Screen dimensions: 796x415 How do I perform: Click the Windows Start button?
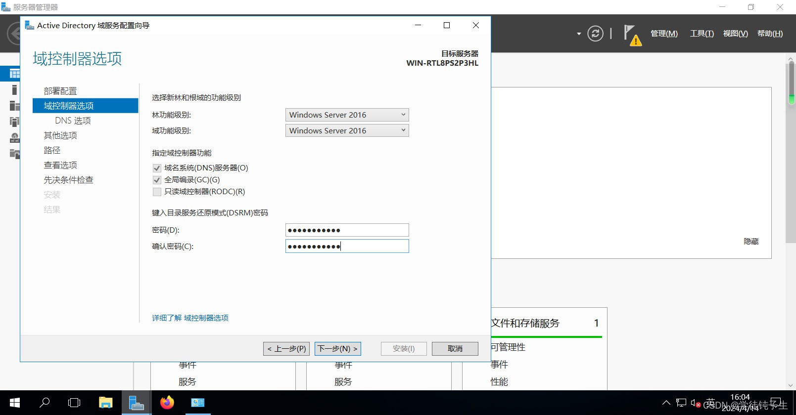pos(15,403)
